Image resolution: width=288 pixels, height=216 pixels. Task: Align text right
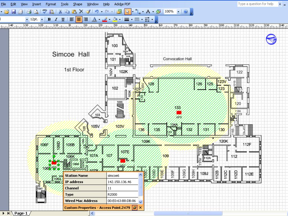tap(85, 19)
